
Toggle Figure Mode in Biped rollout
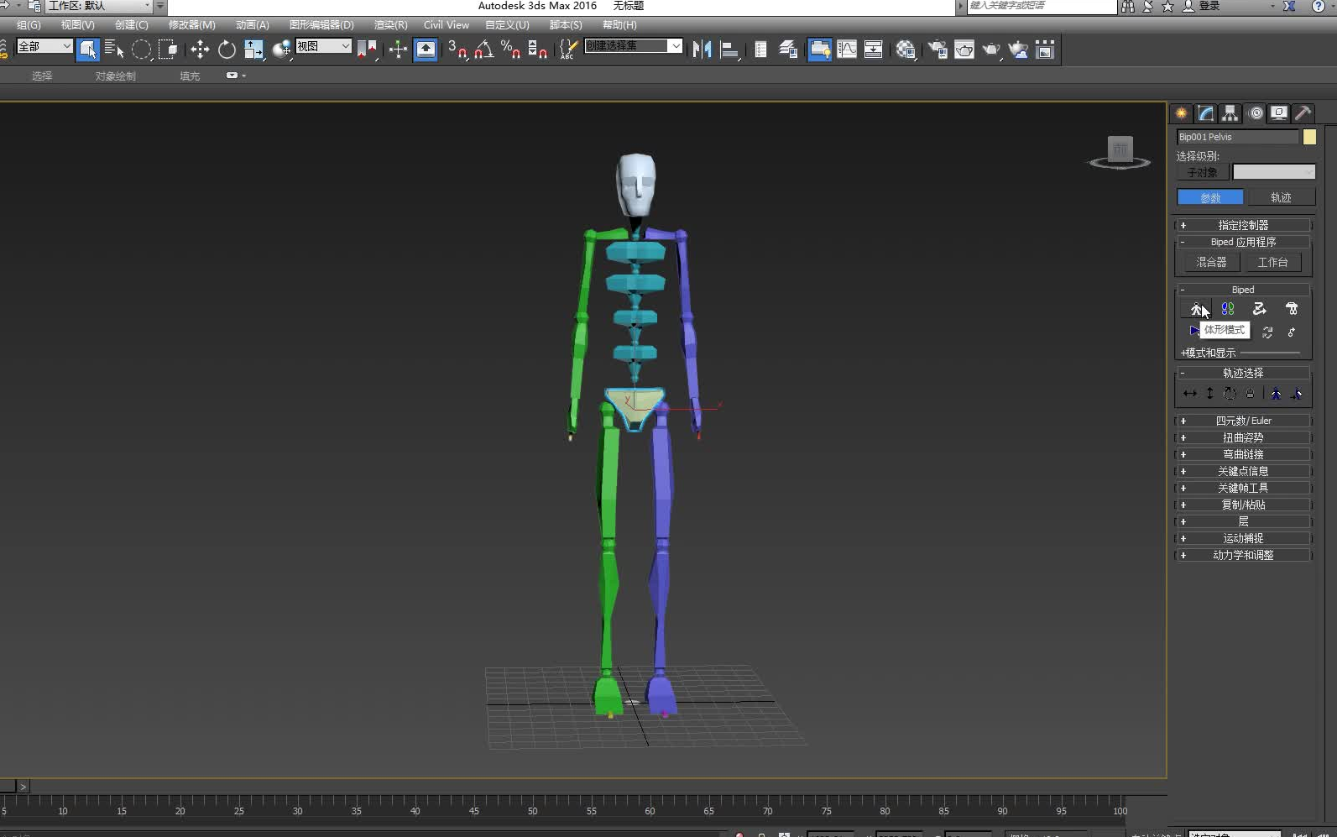(x=1197, y=309)
